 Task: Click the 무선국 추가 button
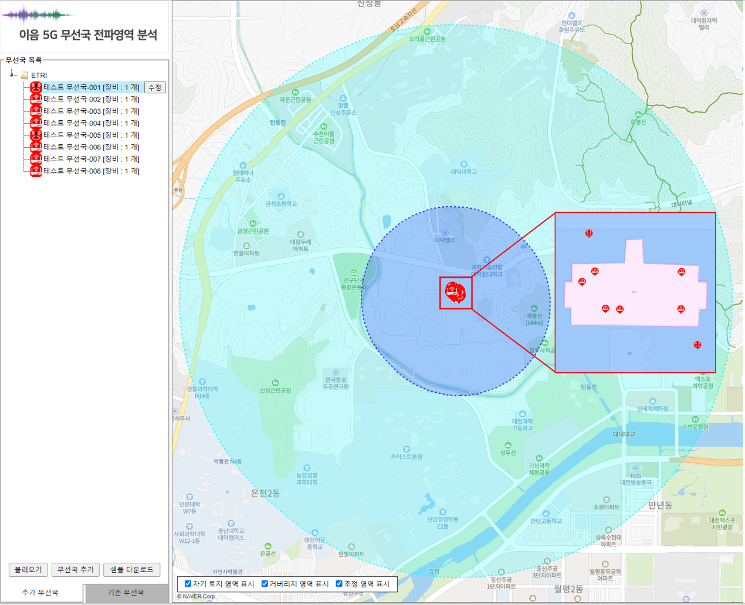(x=75, y=570)
